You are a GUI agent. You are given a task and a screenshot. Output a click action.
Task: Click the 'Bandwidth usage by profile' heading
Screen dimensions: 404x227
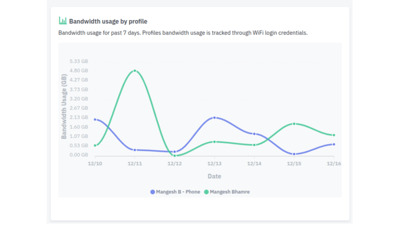[108, 21]
